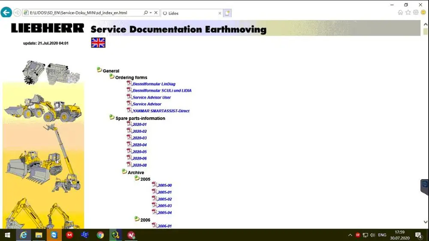This screenshot has height=241, width=429.
Task: Open Google Chrome from the taskbar
Action: [x=100, y=235]
